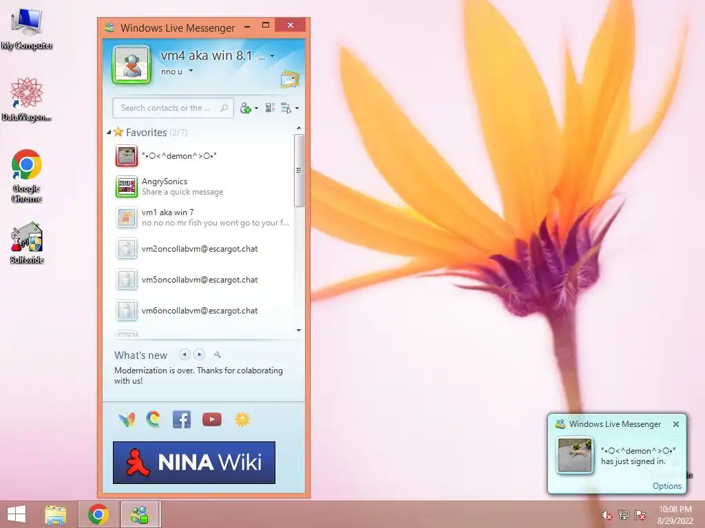Select the demon contact in Favorites
705x528 pixels.
(x=202, y=156)
